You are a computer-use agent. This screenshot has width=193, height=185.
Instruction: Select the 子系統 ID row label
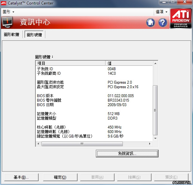(x=45, y=69)
